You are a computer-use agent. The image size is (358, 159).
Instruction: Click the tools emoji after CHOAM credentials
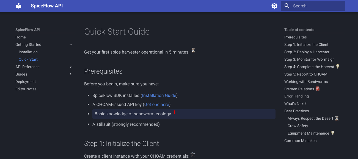pyautogui.click(x=193, y=154)
